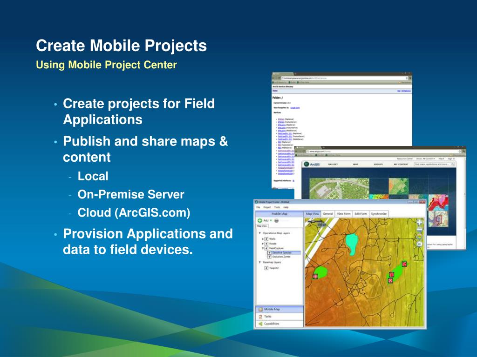The width and height of the screenshot is (477, 357).
Task: Toggle the Exclusion Zones checkbox
Action: (270, 257)
